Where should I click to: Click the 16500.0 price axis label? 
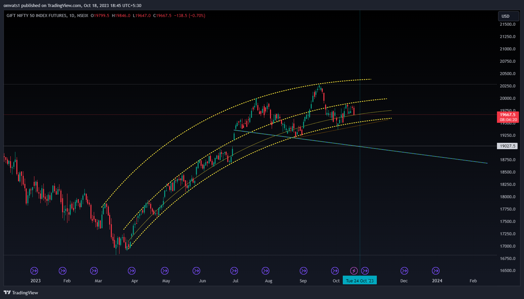[x=507, y=271]
